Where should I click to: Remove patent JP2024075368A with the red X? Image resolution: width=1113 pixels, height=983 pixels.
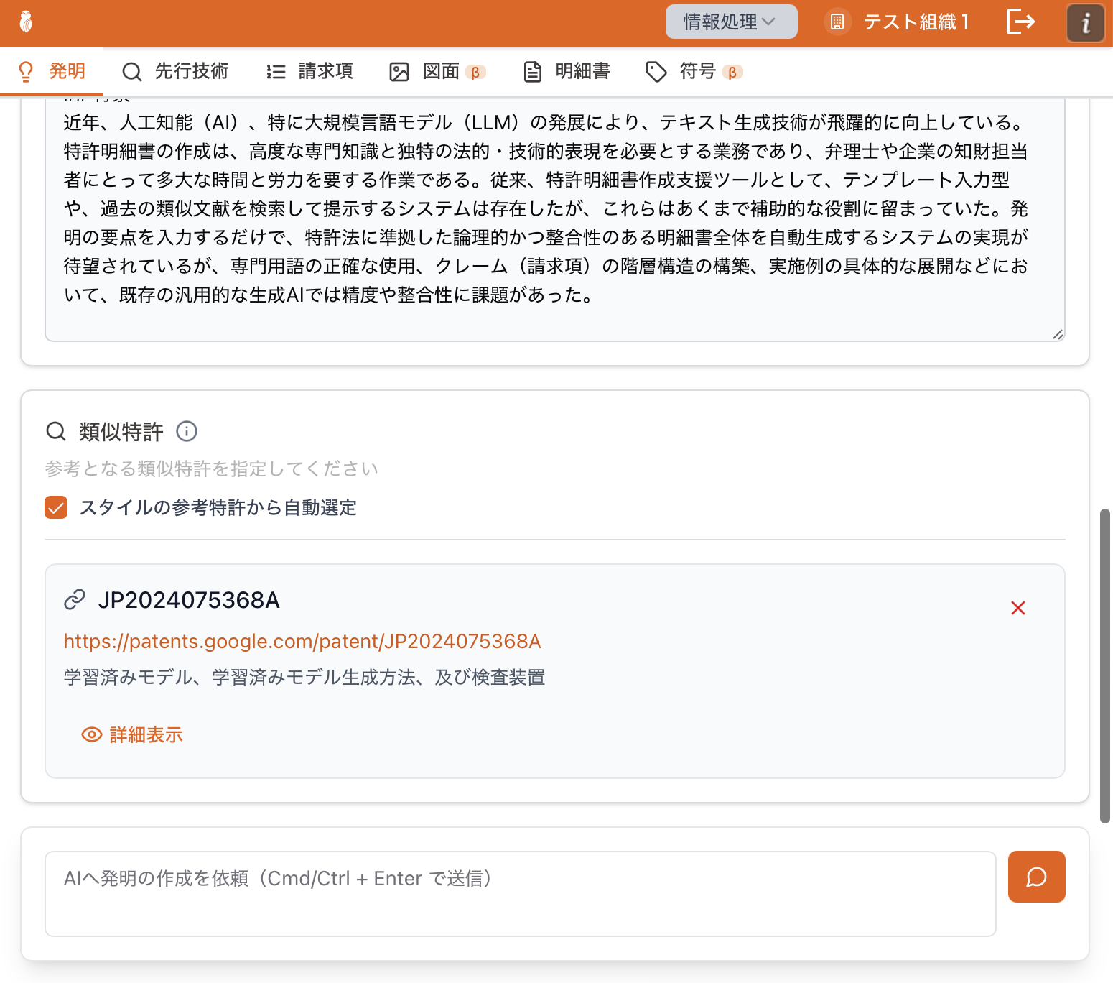1017,608
